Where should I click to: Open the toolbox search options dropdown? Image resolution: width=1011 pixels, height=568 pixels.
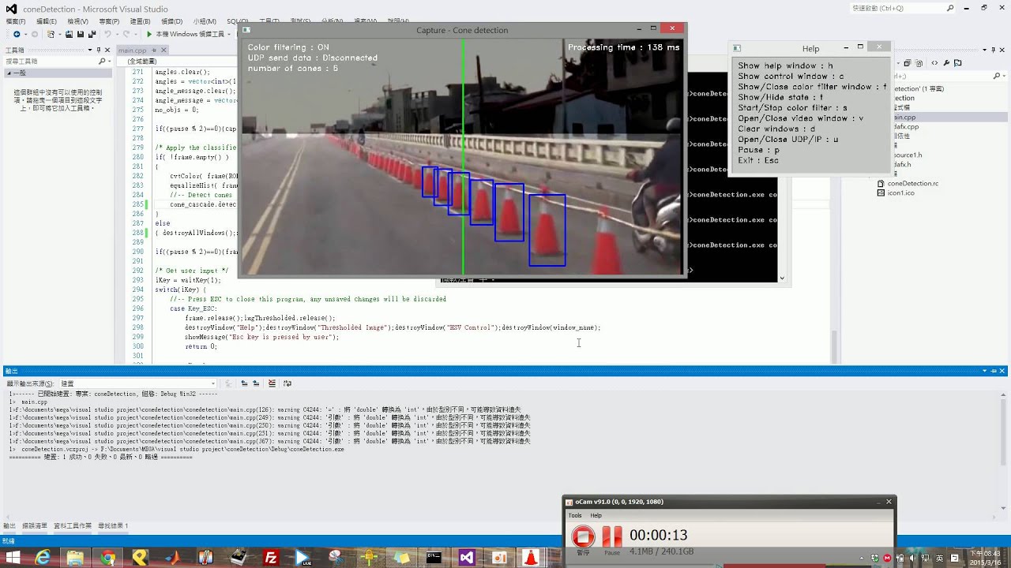[108, 61]
